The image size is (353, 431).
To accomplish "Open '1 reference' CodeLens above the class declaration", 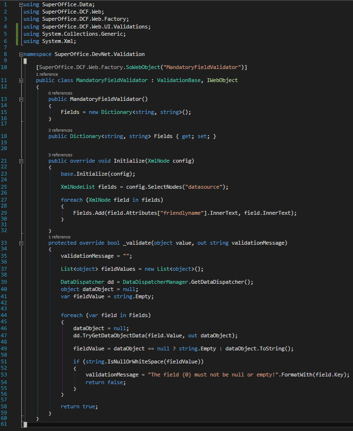I will (47, 74).
